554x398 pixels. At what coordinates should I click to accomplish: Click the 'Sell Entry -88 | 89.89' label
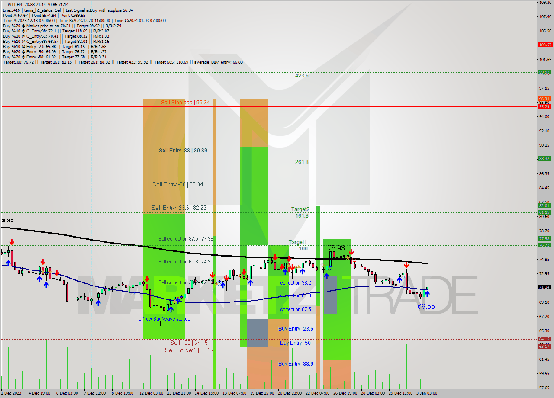(x=183, y=151)
